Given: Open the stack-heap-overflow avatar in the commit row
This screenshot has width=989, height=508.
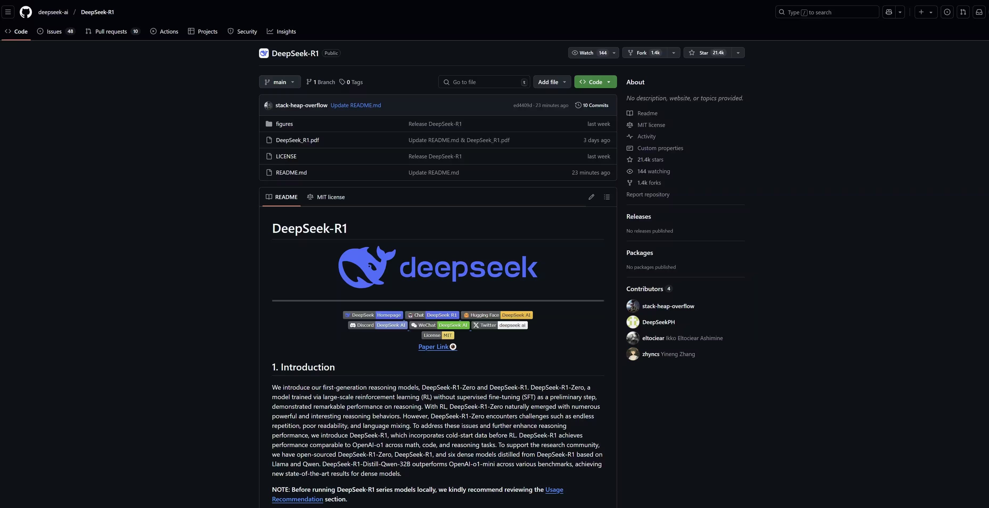Looking at the screenshot, I should [268, 105].
